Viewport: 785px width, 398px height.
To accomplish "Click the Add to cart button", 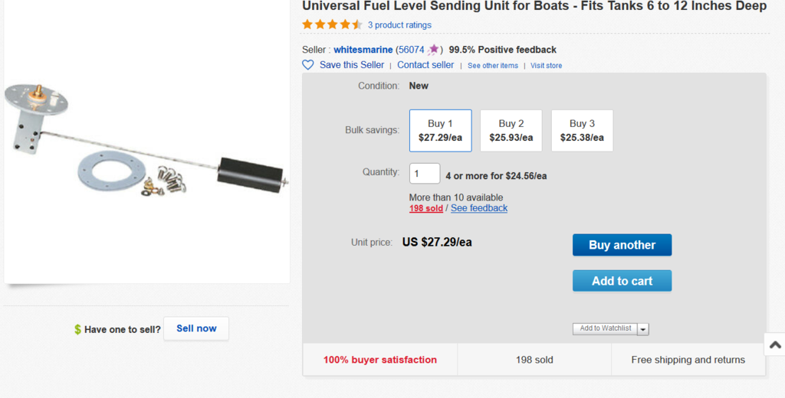I will tap(622, 281).
